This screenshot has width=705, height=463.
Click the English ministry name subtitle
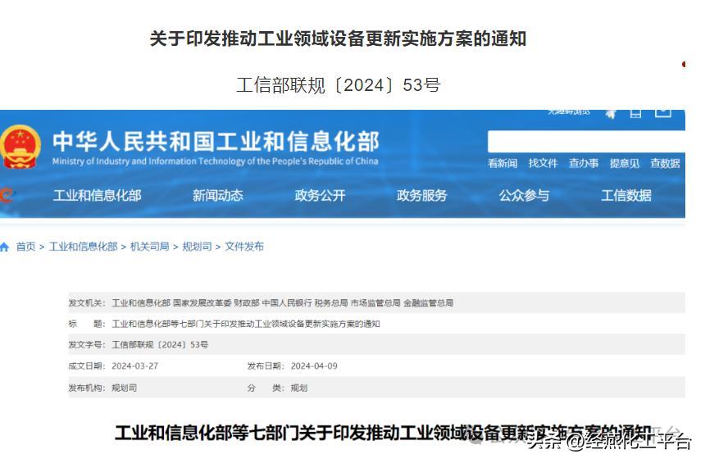[216, 161]
